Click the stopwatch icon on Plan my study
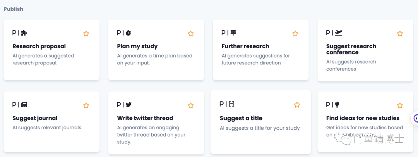The image size is (418, 157). tap(128, 33)
